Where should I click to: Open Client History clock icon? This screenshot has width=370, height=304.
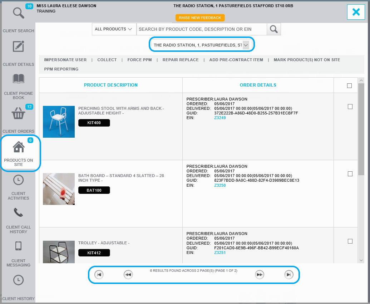[18, 280]
